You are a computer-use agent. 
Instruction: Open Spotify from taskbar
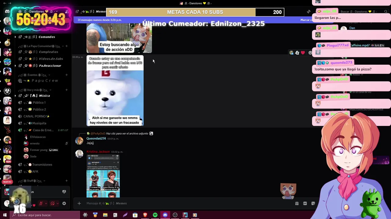click(155, 215)
